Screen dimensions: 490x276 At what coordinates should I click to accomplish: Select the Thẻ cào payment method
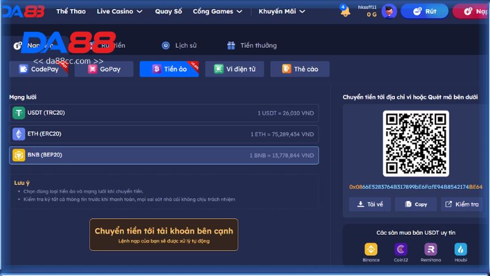pyautogui.click(x=300, y=69)
